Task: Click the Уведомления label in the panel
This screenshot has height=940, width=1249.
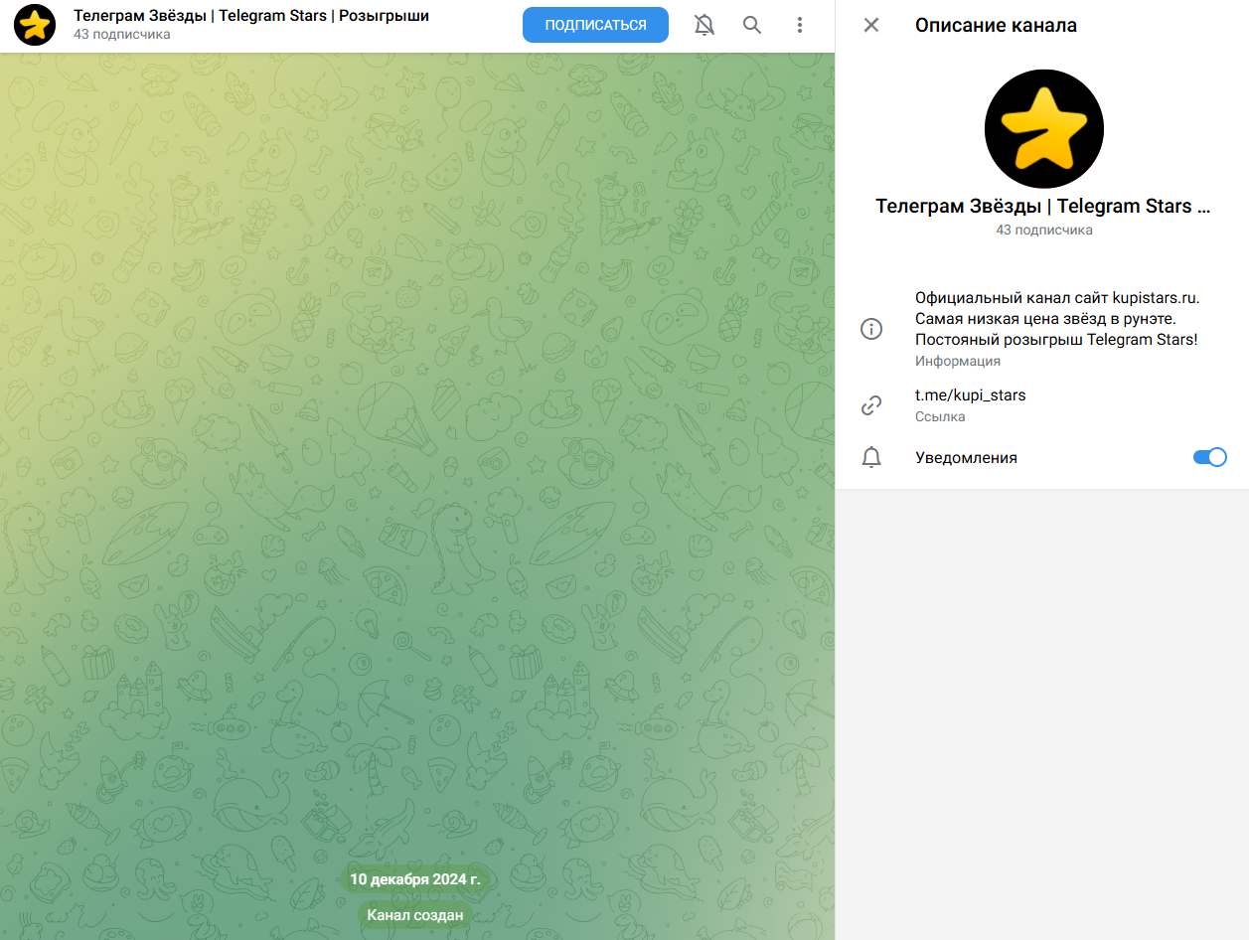Action: (966, 458)
